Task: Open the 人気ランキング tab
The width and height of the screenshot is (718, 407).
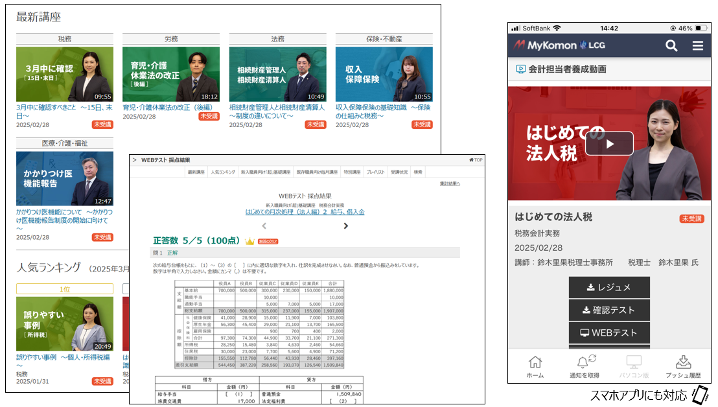Action: [x=223, y=172]
